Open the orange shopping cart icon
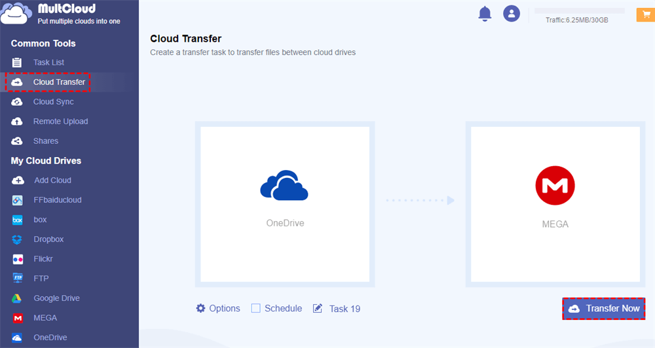 646,14
